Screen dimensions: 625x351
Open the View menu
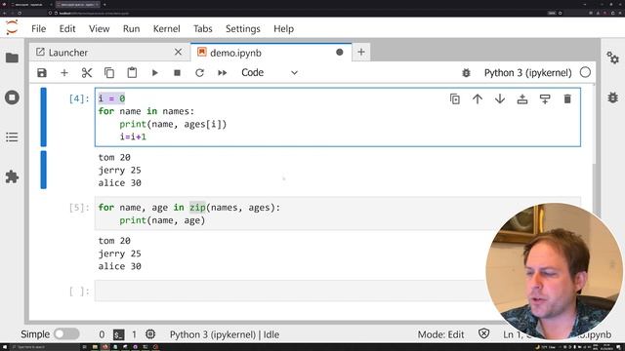[99, 28]
